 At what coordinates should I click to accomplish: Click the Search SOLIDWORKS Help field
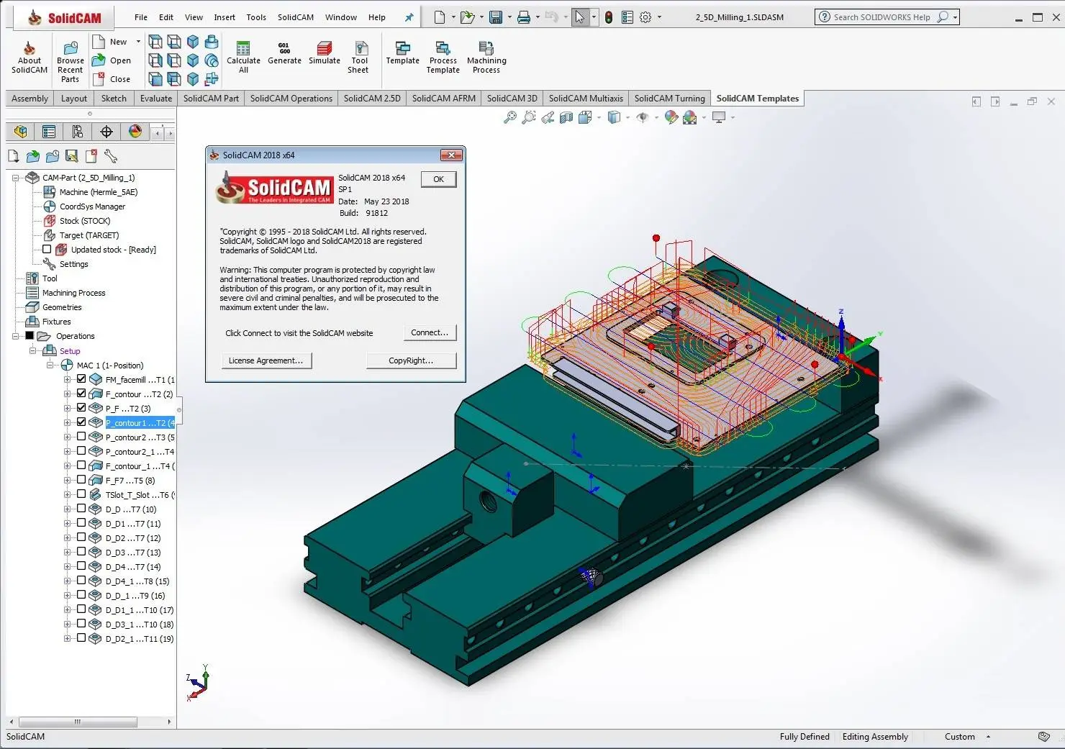[882, 17]
